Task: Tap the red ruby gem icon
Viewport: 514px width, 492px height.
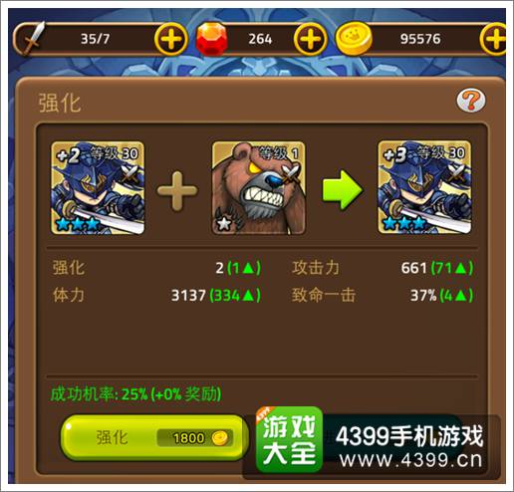Action: (212, 39)
